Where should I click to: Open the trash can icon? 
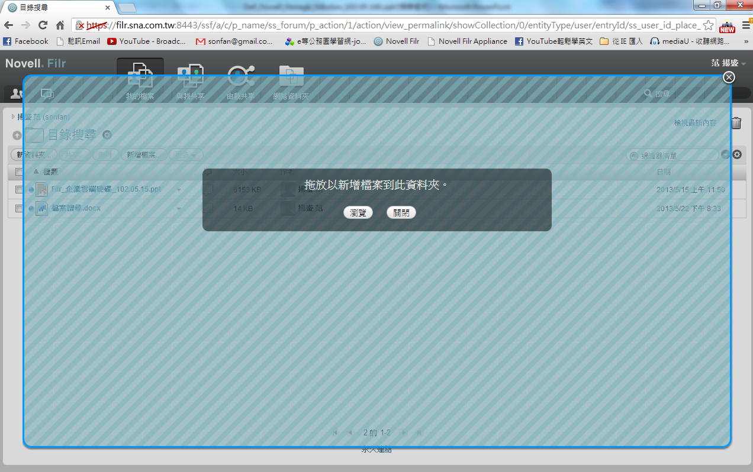(x=736, y=123)
